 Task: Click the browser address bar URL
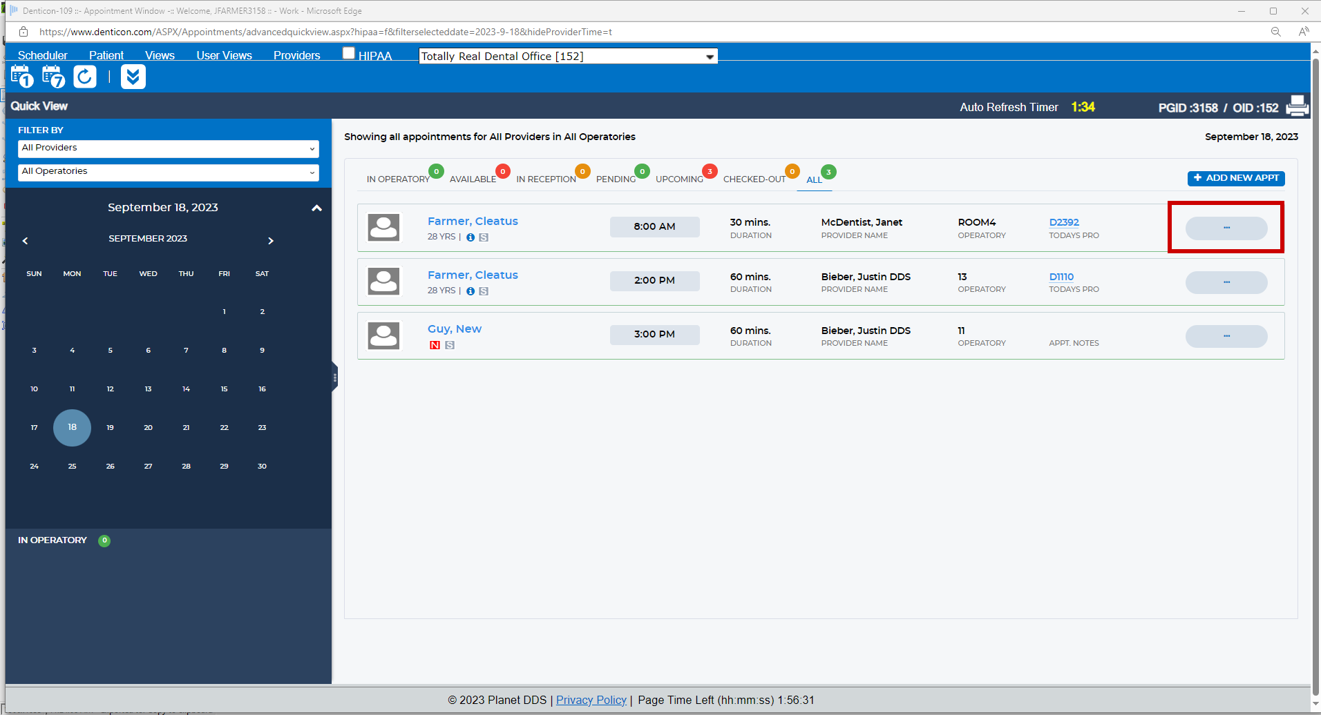pos(325,32)
